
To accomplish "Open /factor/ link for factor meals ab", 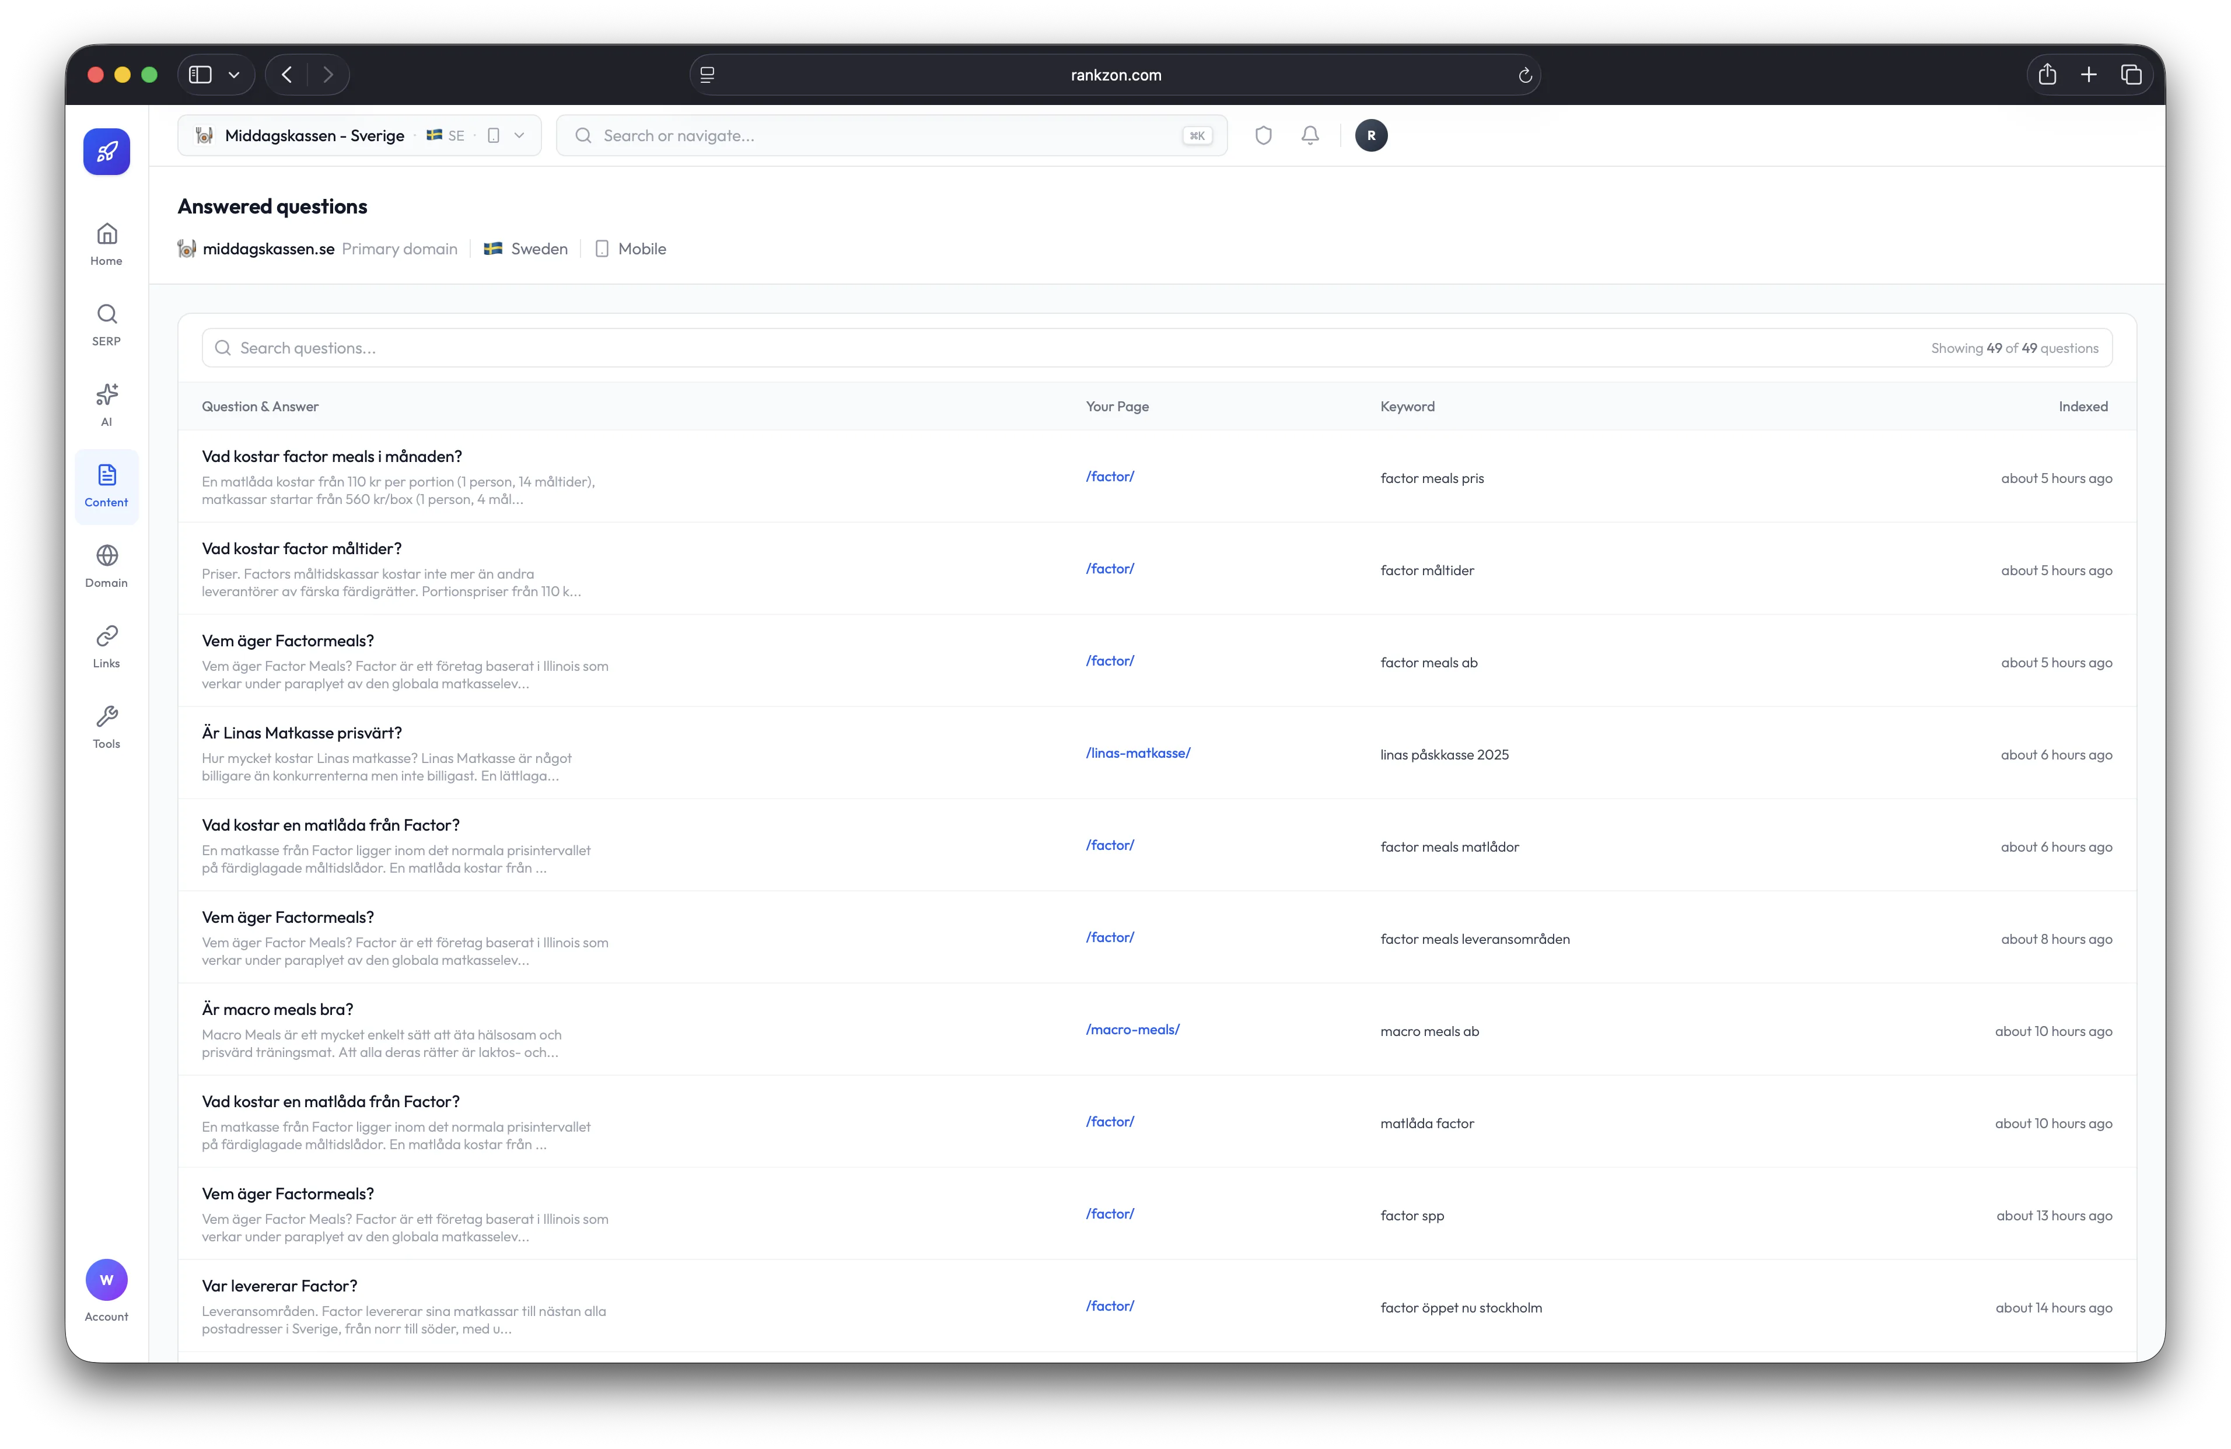I will pyautogui.click(x=1110, y=661).
